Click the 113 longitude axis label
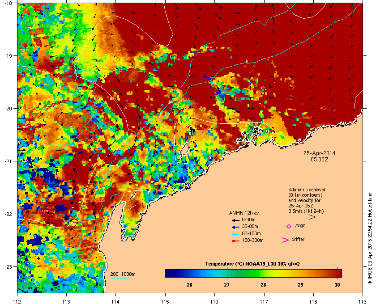Screen dimensions: 376x304 66,301
